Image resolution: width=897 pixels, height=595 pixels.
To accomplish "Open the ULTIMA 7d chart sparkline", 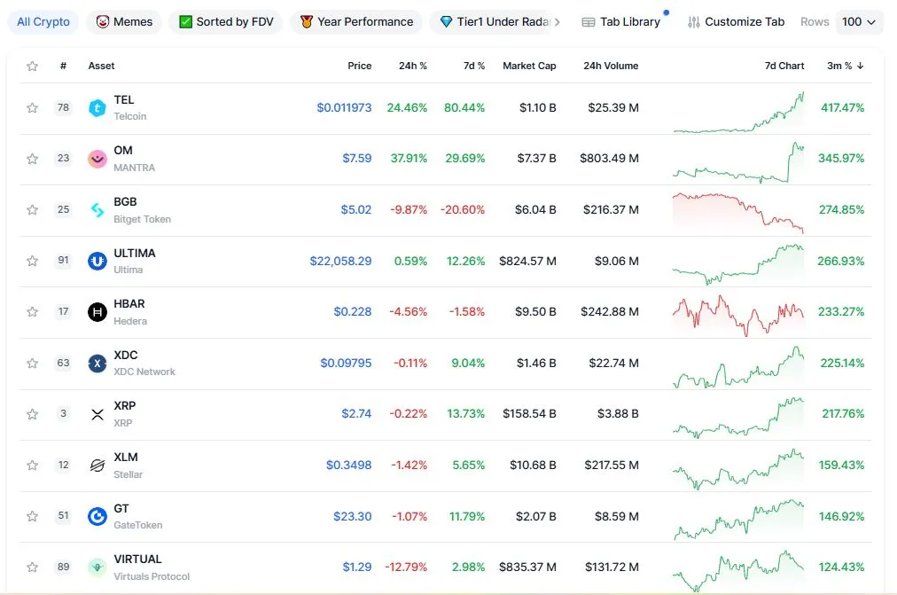I will [x=738, y=264].
